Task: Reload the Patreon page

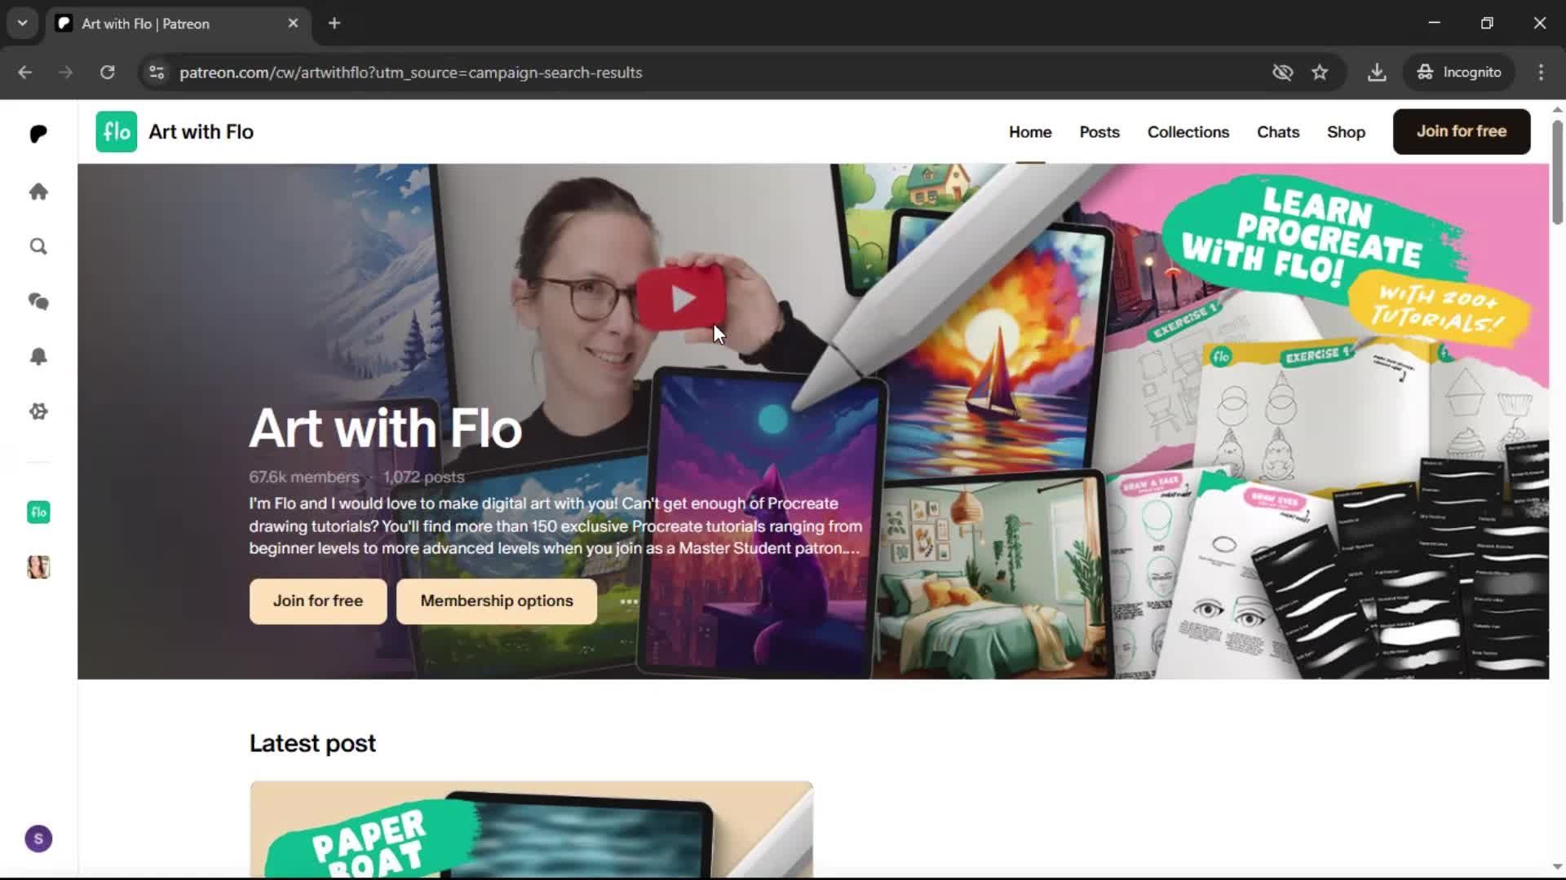Action: coord(108,73)
